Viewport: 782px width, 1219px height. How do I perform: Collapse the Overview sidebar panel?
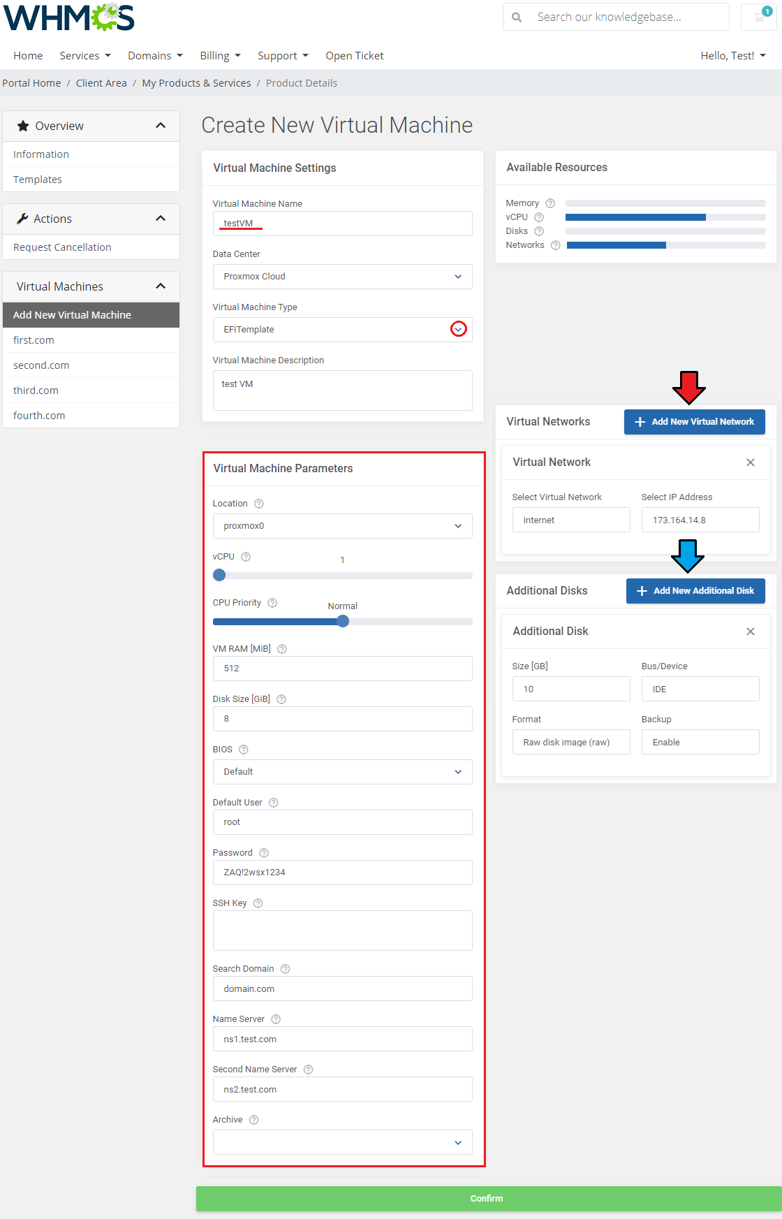coord(161,126)
